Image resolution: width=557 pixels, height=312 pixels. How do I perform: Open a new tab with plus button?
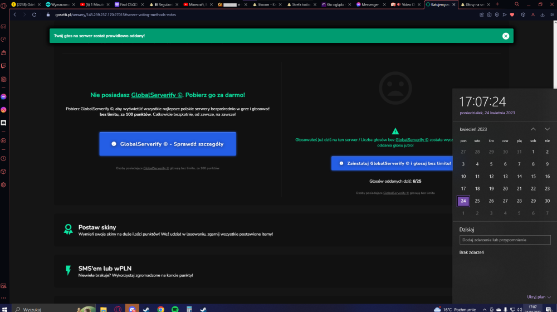pyautogui.click(x=497, y=4)
